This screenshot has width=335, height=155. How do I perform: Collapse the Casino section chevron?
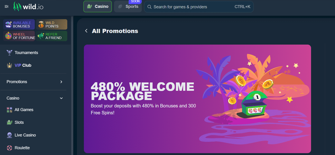[61, 98]
